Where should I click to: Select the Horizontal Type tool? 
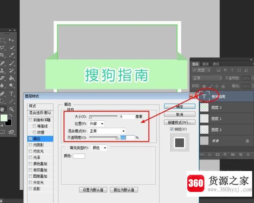coord(11,93)
